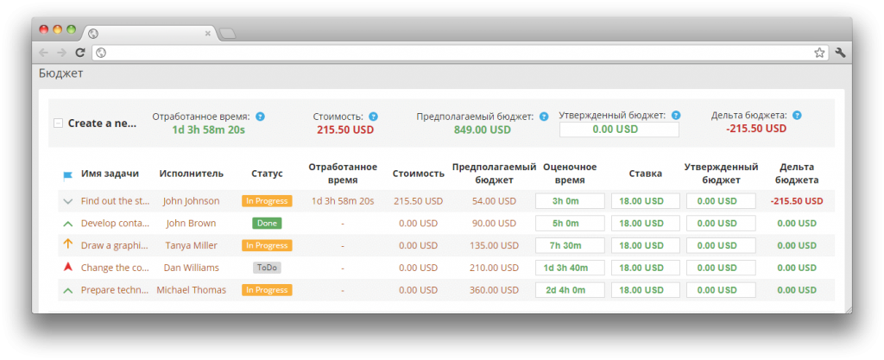Edit estimated time field 7h 30m
This screenshot has width=884, height=360.
coord(570,246)
